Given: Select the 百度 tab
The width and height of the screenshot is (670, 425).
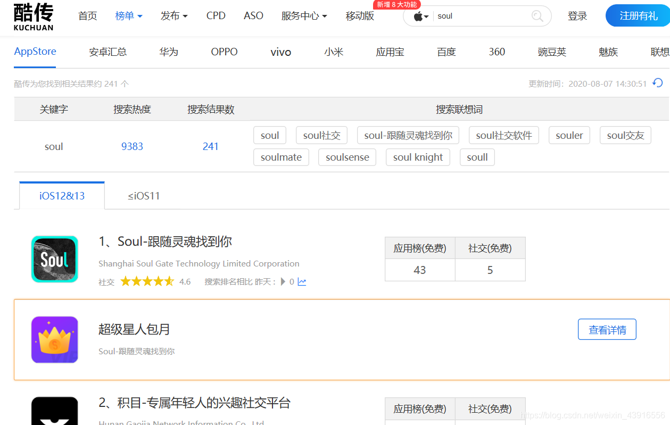Looking at the screenshot, I should 446,52.
